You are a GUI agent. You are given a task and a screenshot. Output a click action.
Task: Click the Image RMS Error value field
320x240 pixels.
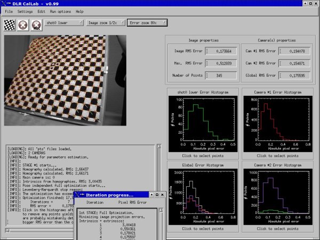pyautogui.click(x=220, y=52)
